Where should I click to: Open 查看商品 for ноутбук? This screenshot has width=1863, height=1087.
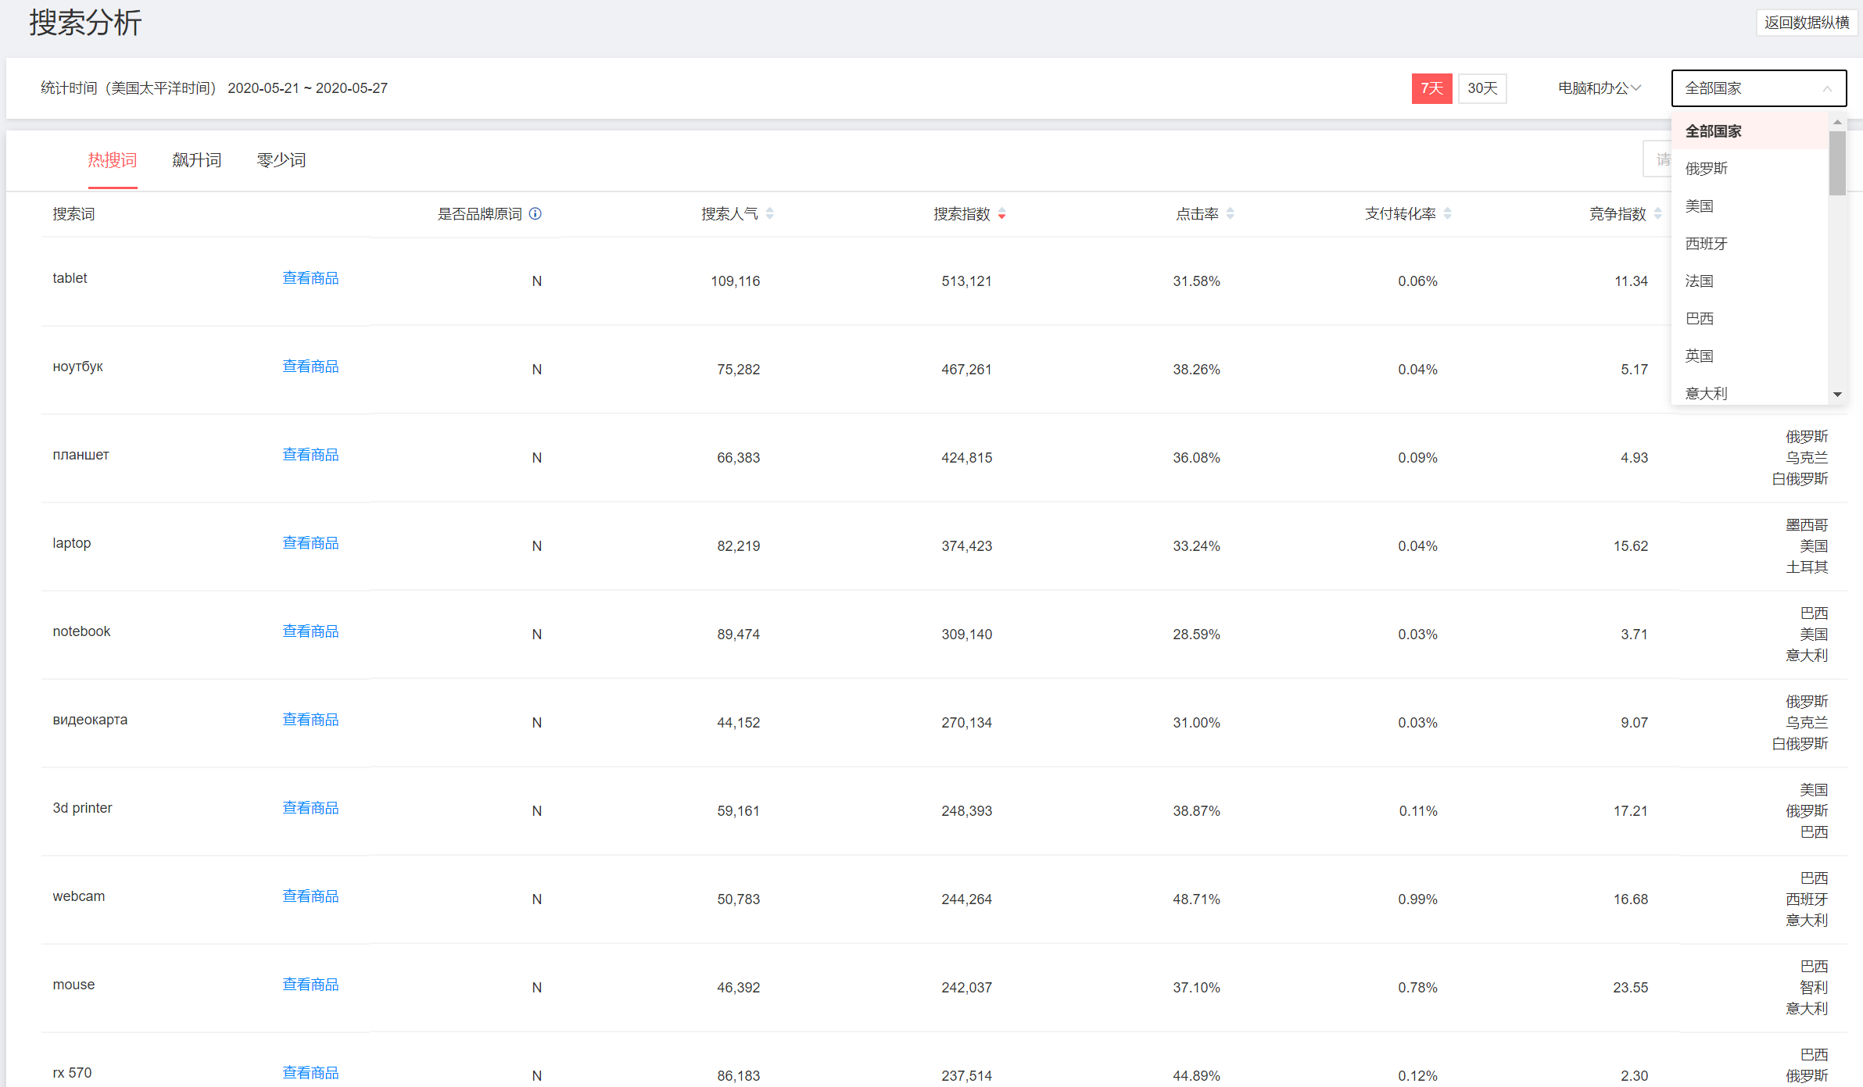[310, 367]
